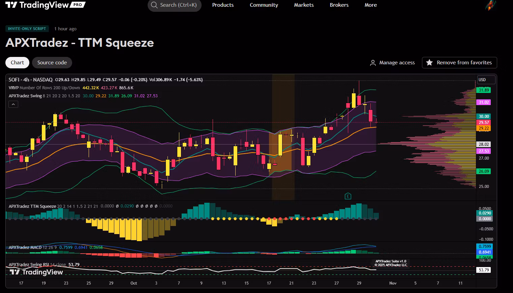Image resolution: width=513 pixels, height=293 pixels.
Task: Click the 'APXTradez - TTM Squeeze' title
Action: [80, 43]
